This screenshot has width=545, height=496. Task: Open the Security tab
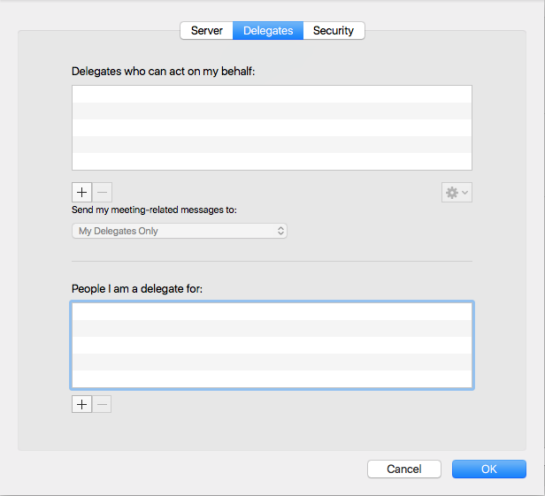(x=334, y=31)
